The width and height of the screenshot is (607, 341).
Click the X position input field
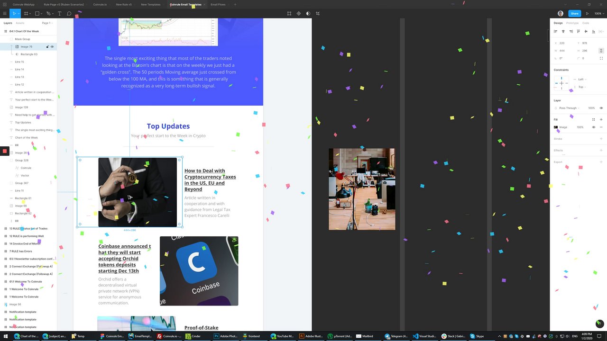(x=564, y=43)
